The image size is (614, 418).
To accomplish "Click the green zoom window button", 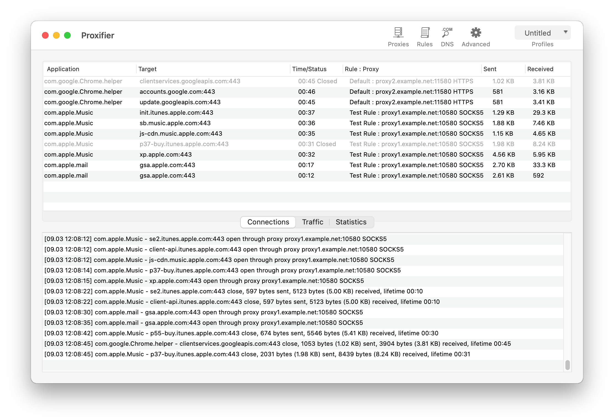I will click(x=67, y=35).
